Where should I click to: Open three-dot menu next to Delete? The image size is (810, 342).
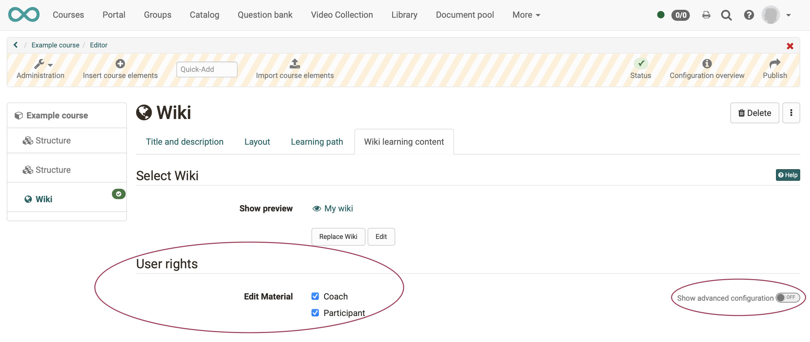pos(791,113)
